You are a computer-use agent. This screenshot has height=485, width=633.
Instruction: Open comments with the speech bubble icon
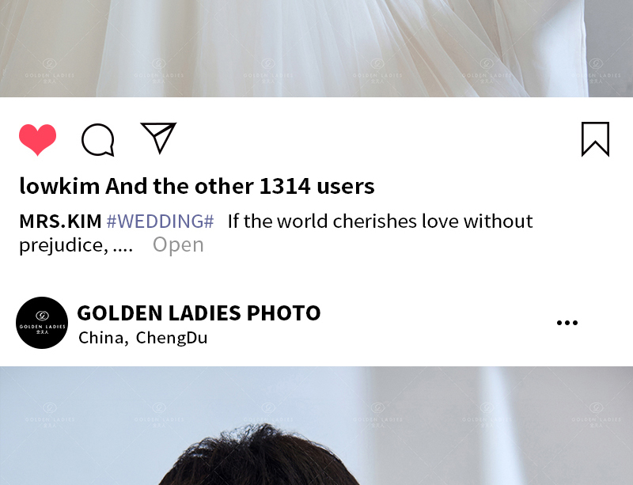98,140
